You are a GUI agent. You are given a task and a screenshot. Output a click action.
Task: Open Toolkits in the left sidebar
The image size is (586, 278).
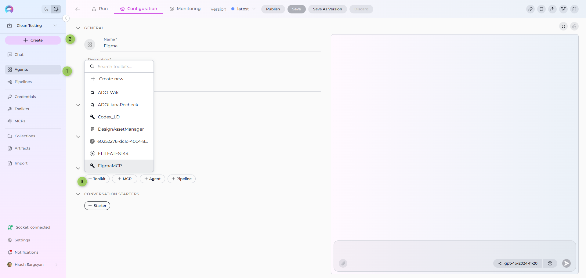click(22, 109)
